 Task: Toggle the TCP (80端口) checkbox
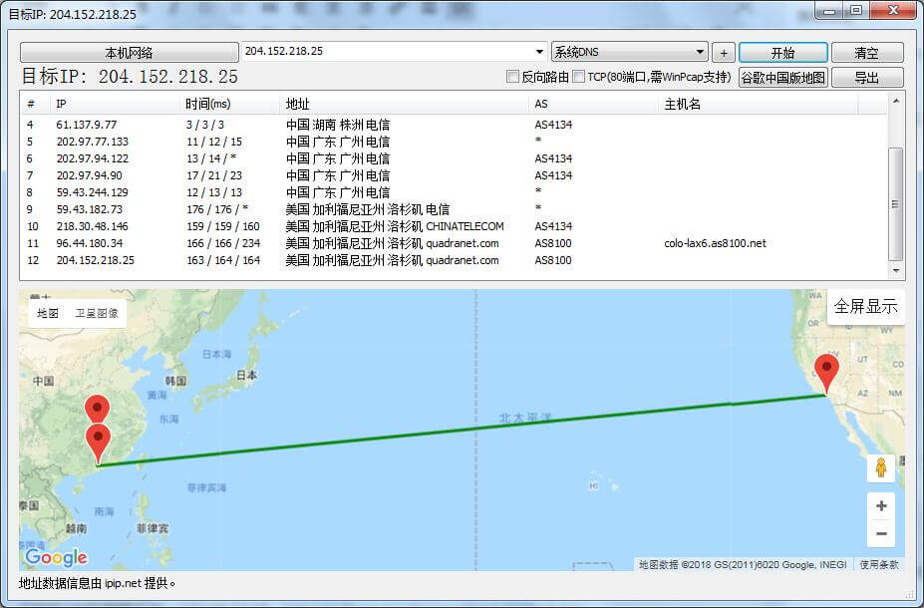[579, 77]
